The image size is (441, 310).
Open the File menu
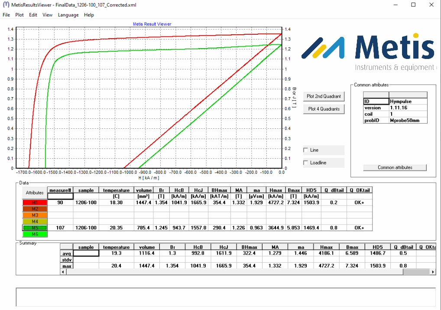coord(6,15)
